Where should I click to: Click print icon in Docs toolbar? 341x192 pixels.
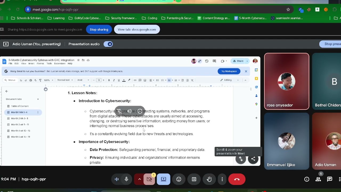[31, 80]
